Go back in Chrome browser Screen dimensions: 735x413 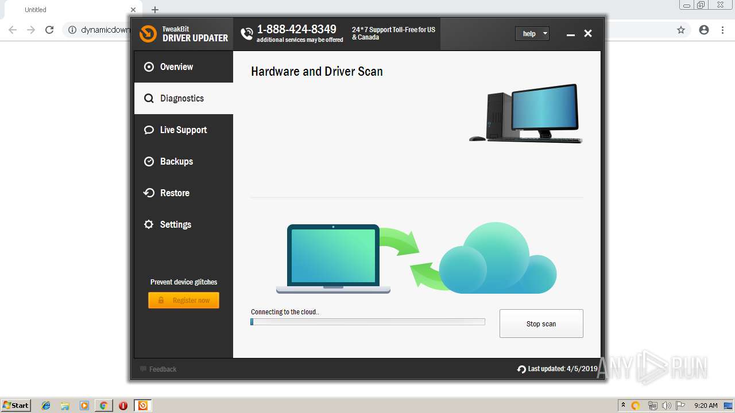13,30
